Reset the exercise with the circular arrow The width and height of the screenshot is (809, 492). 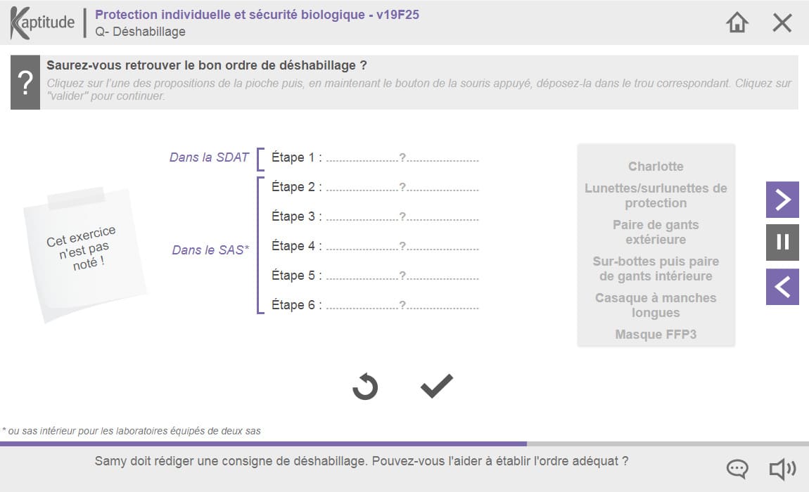point(365,387)
